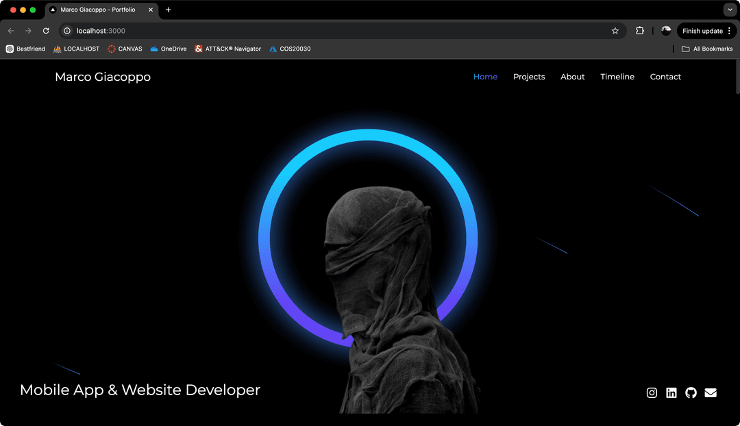The height and width of the screenshot is (426, 740).
Task: Open the Chrome profile avatar
Action: pos(666,31)
